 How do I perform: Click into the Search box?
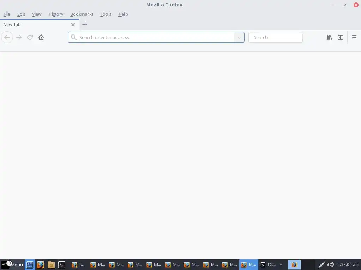point(275,37)
